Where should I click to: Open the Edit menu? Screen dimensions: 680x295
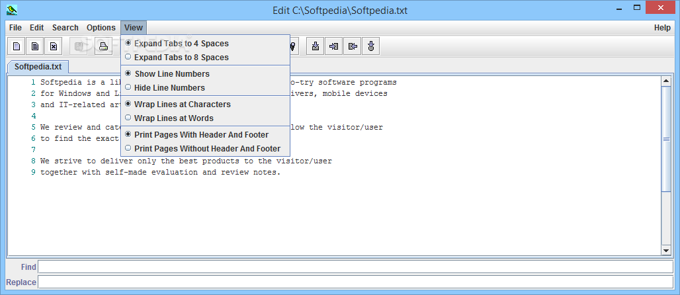(x=37, y=28)
